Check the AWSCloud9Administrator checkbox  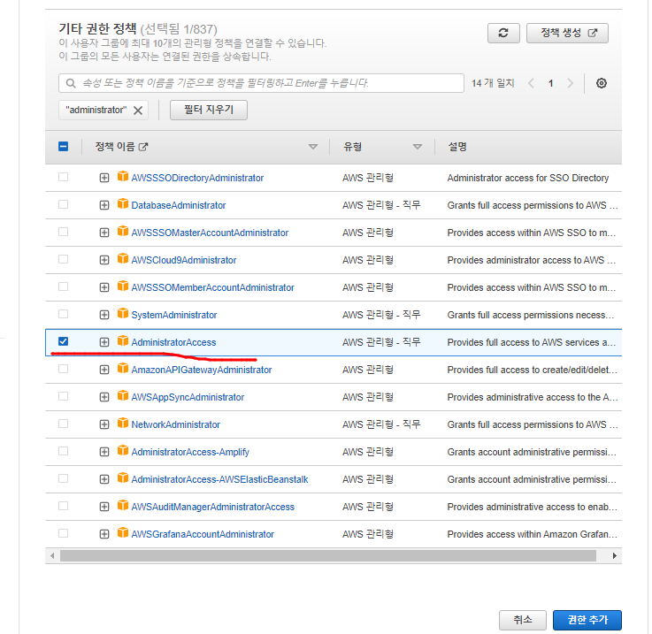click(x=63, y=259)
